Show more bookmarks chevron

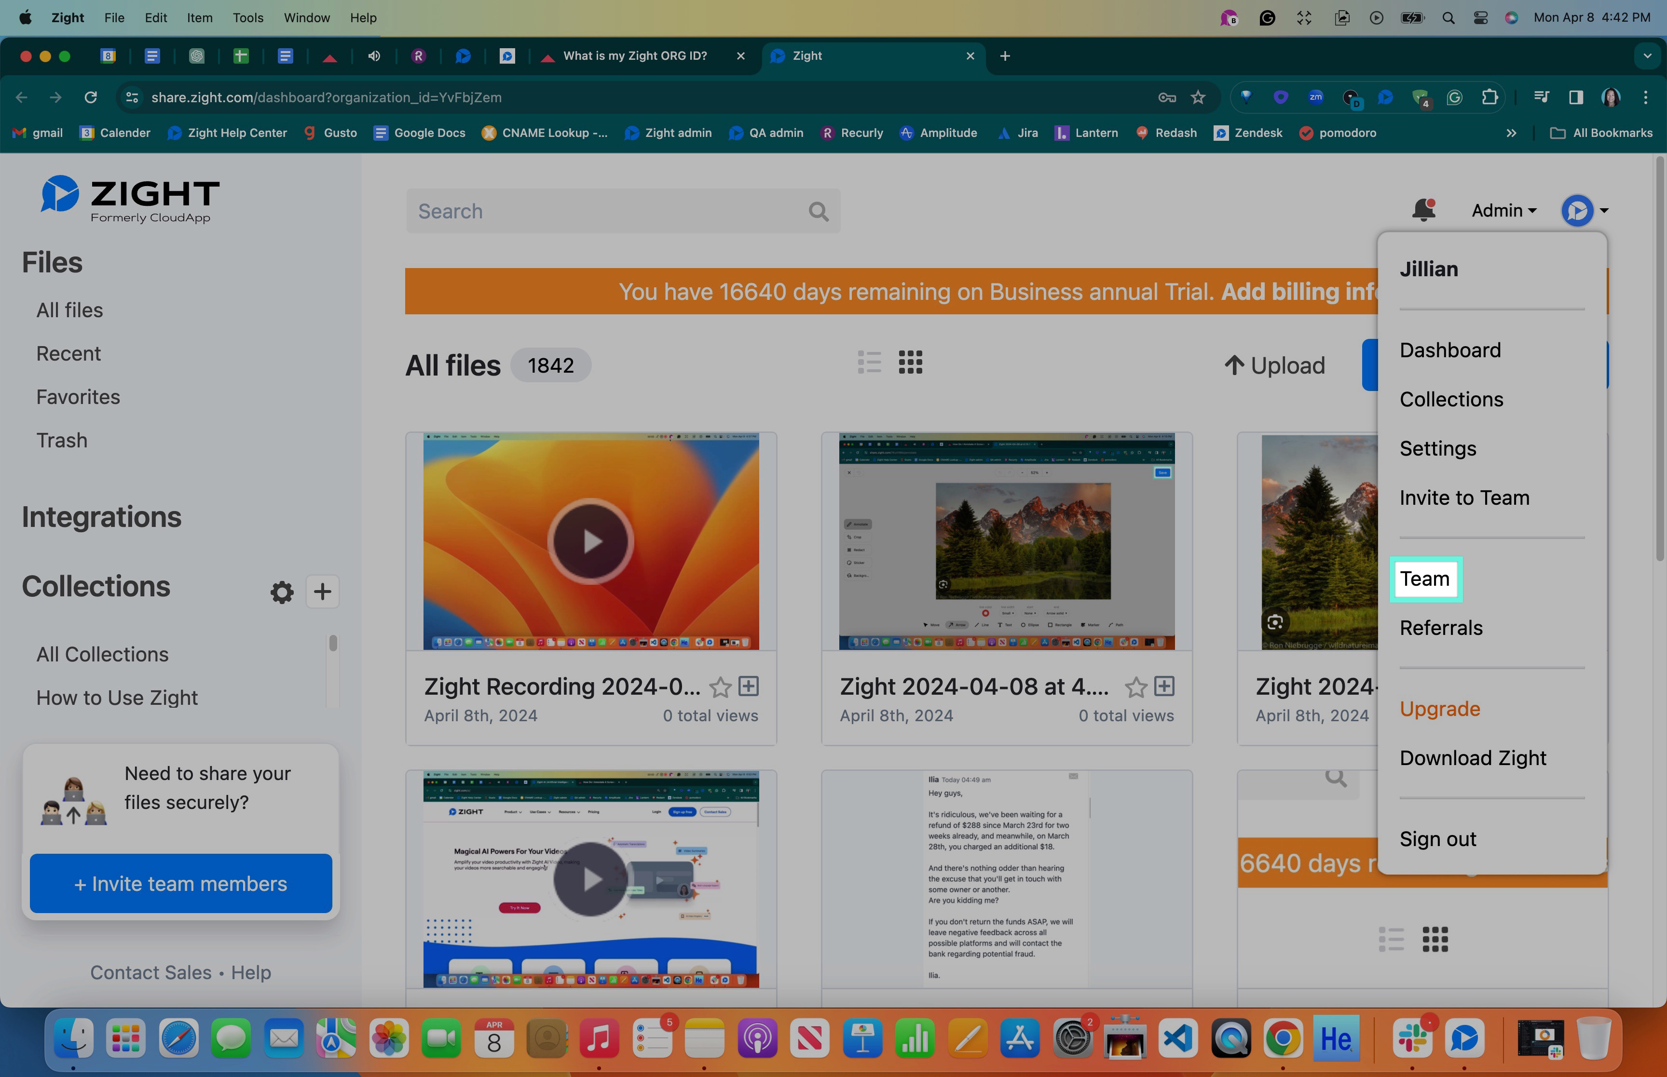coord(1511,133)
